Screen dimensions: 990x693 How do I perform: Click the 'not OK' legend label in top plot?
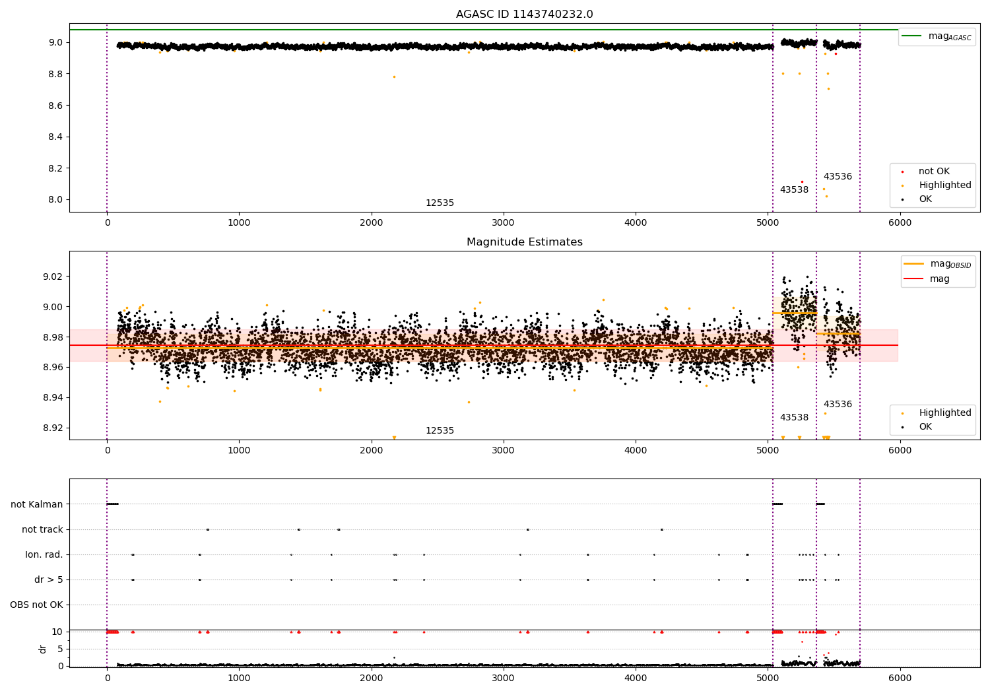point(934,172)
